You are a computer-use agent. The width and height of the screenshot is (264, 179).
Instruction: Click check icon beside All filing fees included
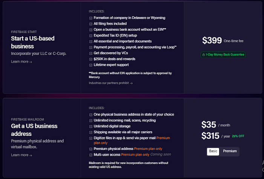pos(91,24)
